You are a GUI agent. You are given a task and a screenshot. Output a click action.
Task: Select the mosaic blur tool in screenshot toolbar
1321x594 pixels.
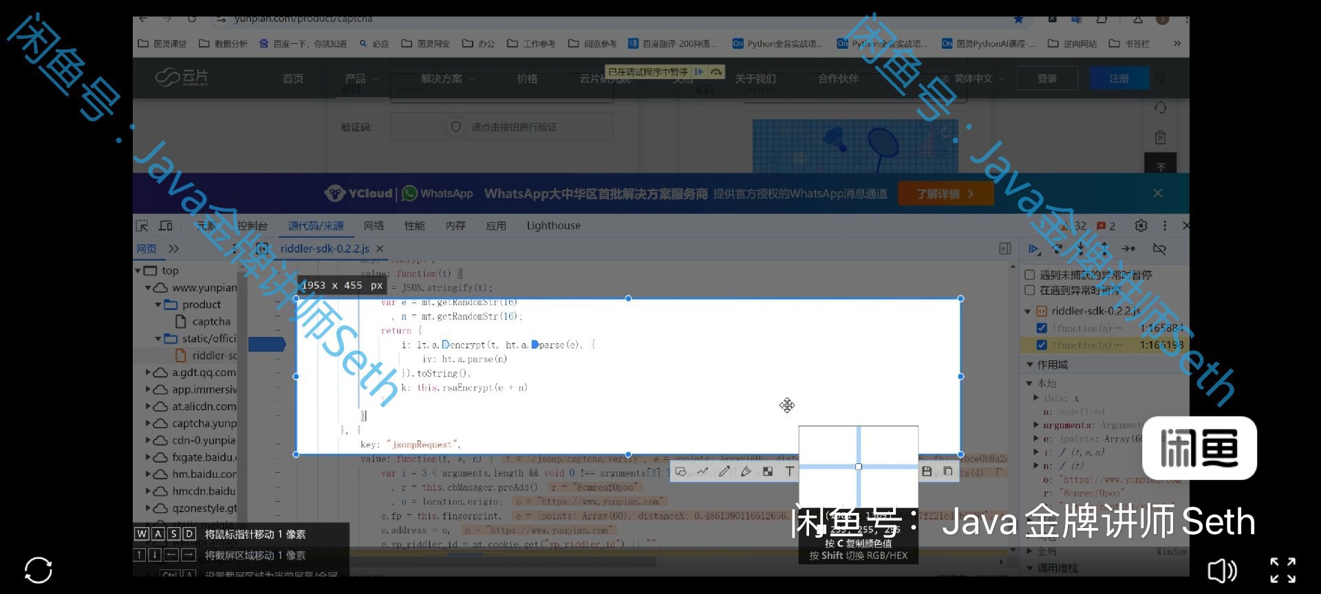pos(768,472)
